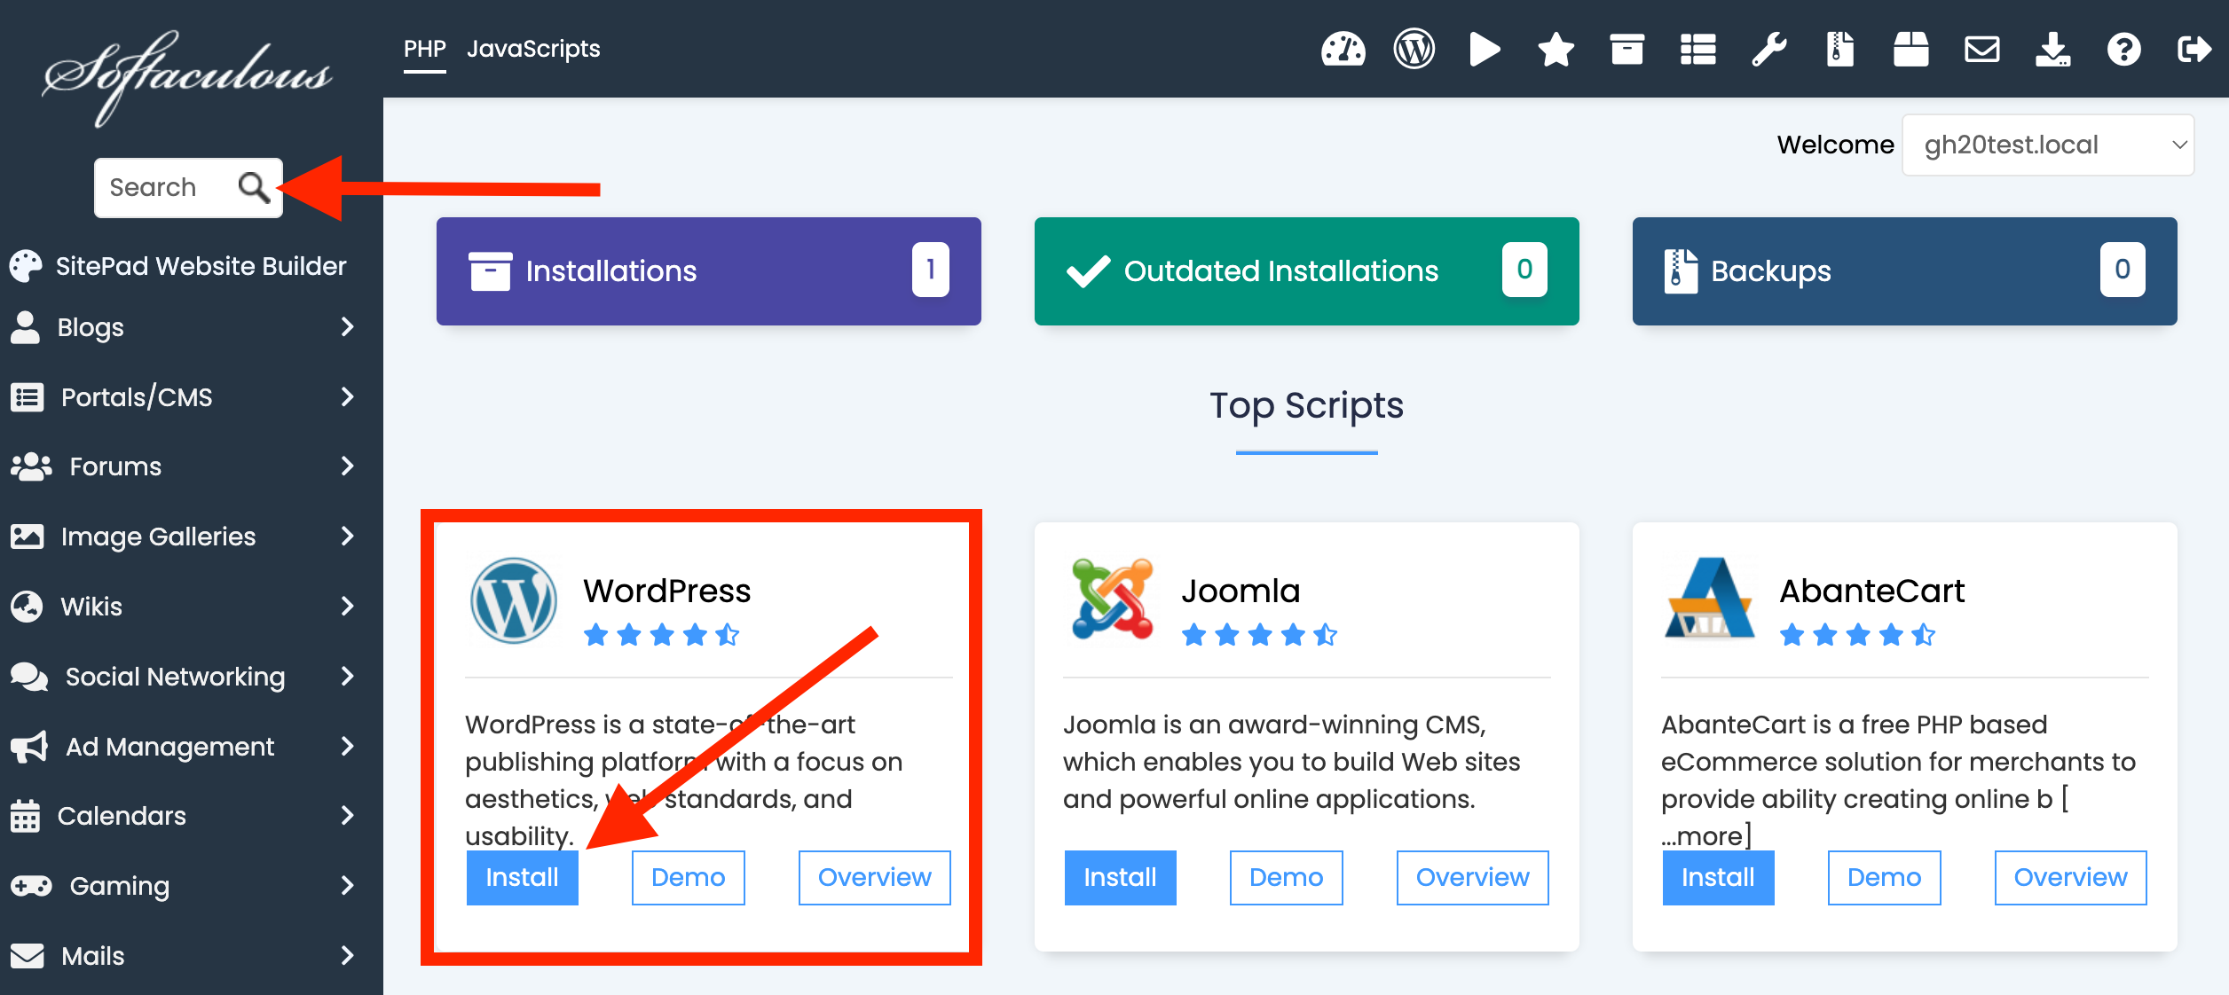Click the demos play icon
This screenshot has height=995, width=2229.
point(1485,50)
